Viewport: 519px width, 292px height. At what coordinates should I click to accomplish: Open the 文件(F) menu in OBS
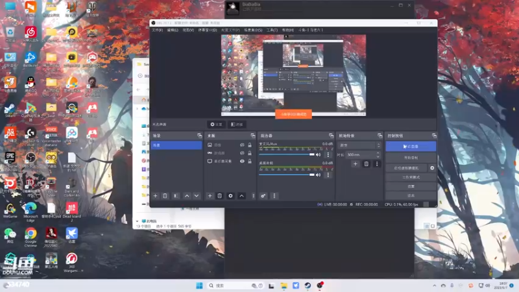click(157, 30)
